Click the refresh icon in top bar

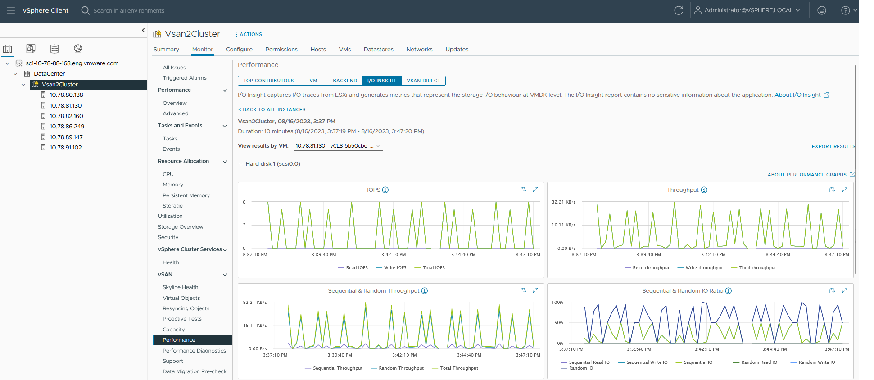(679, 10)
